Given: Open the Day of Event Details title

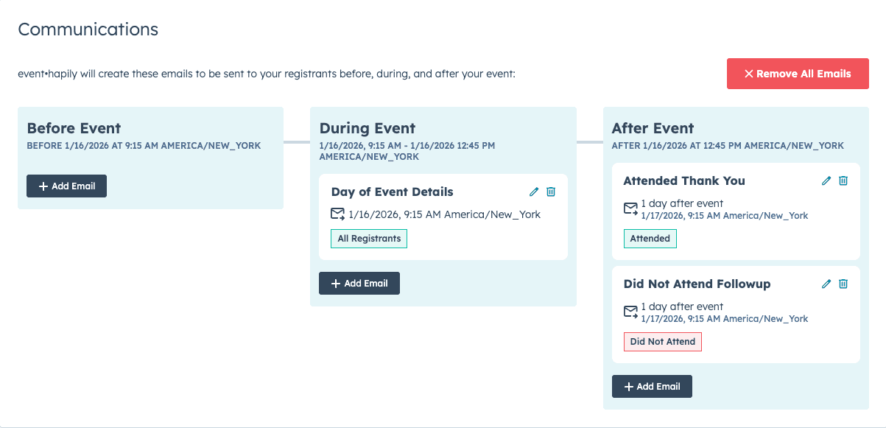Looking at the screenshot, I should click(x=392, y=192).
